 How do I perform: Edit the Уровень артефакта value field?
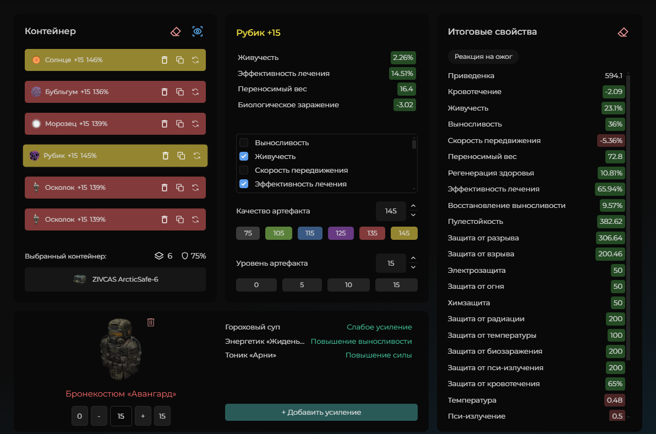coord(391,263)
